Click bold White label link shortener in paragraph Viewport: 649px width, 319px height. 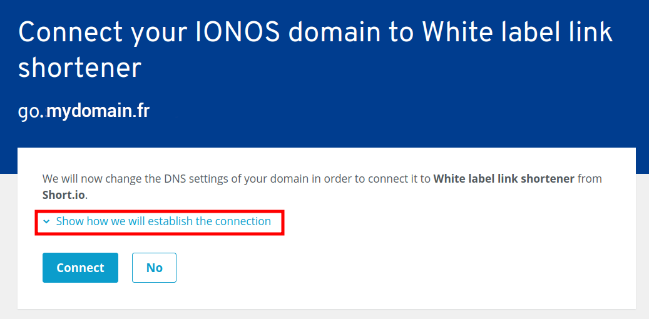click(x=504, y=178)
